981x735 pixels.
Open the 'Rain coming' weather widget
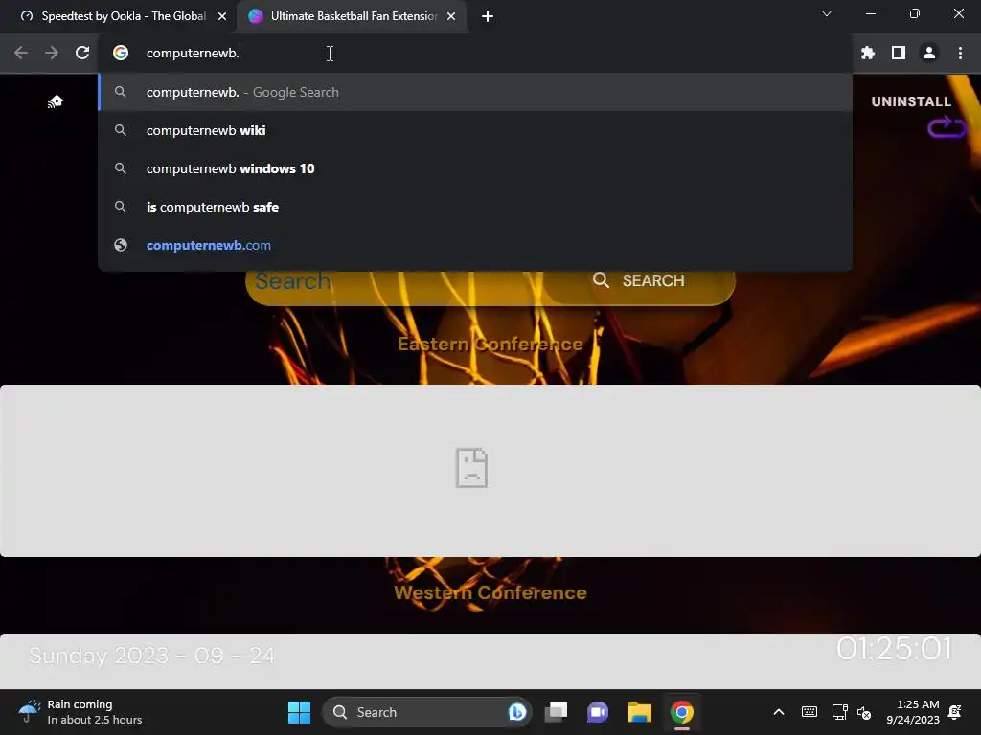point(80,712)
